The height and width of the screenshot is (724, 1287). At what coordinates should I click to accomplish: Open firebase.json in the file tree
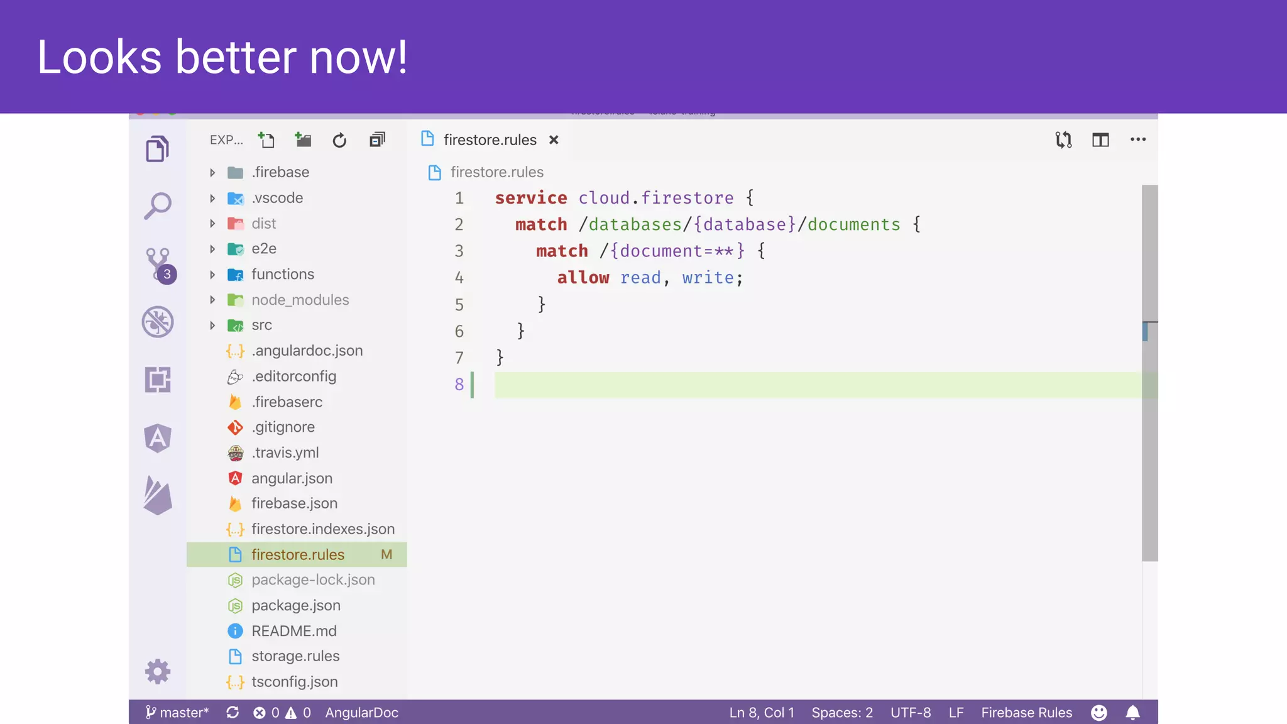[x=294, y=503]
